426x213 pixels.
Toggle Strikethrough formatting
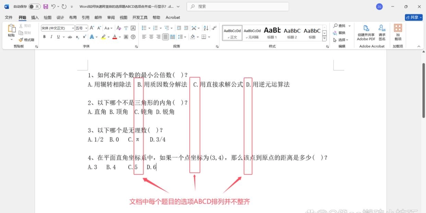click(70, 37)
